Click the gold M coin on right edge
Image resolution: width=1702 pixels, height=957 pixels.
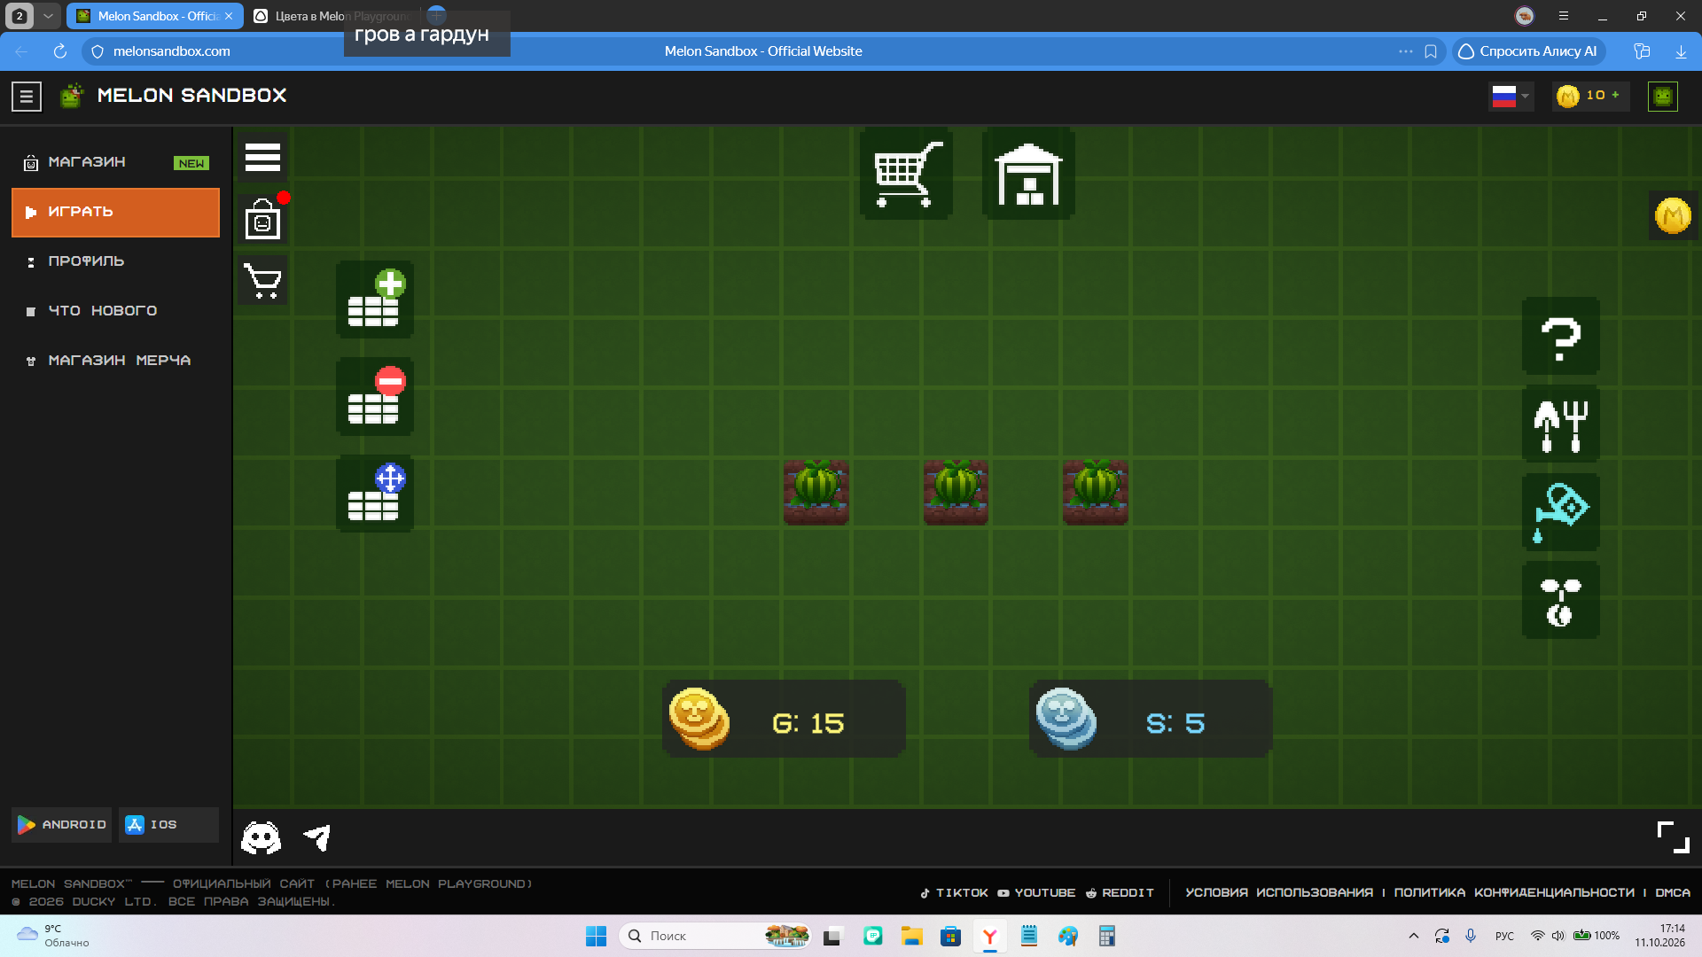tap(1673, 215)
